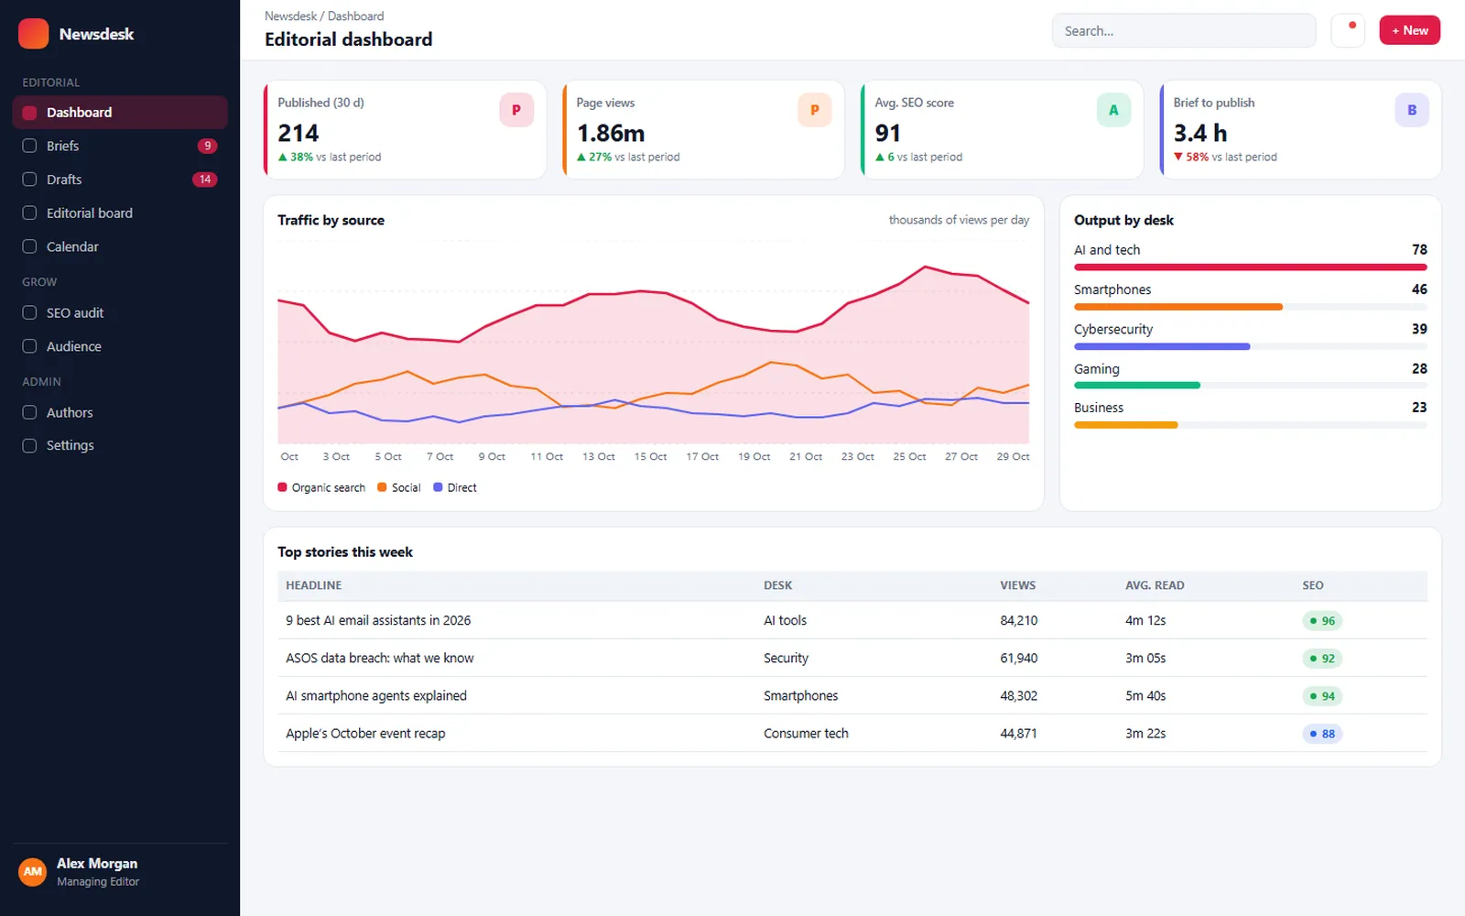
Task: Click the SEO score pill 88
Action: (1322, 734)
